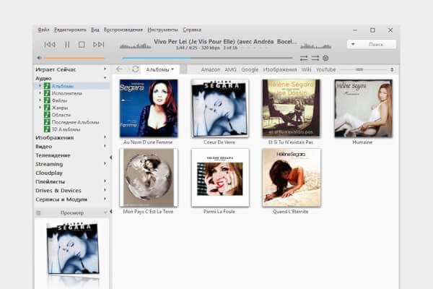Open the playback settings gear icon
The height and width of the screenshot is (289, 433).
[x=326, y=58]
